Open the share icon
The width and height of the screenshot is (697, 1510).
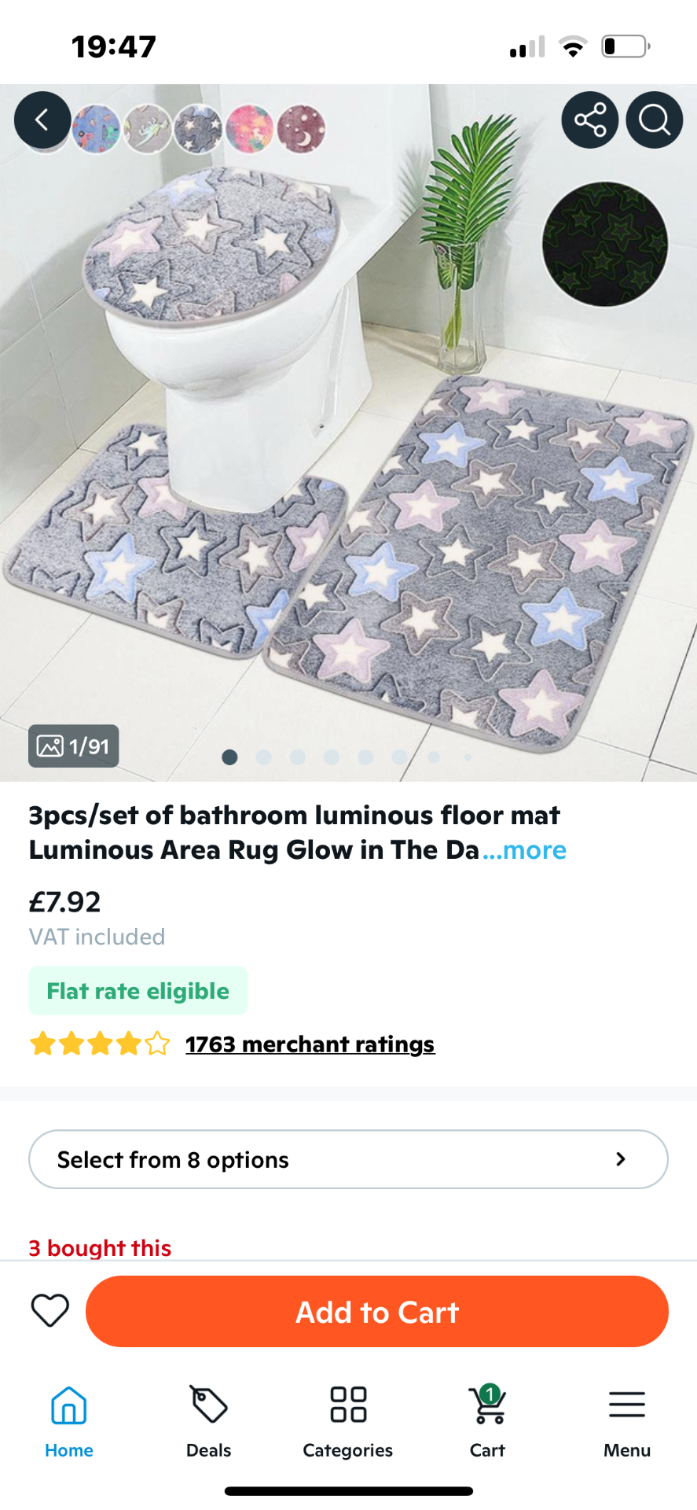pyautogui.click(x=590, y=120)
